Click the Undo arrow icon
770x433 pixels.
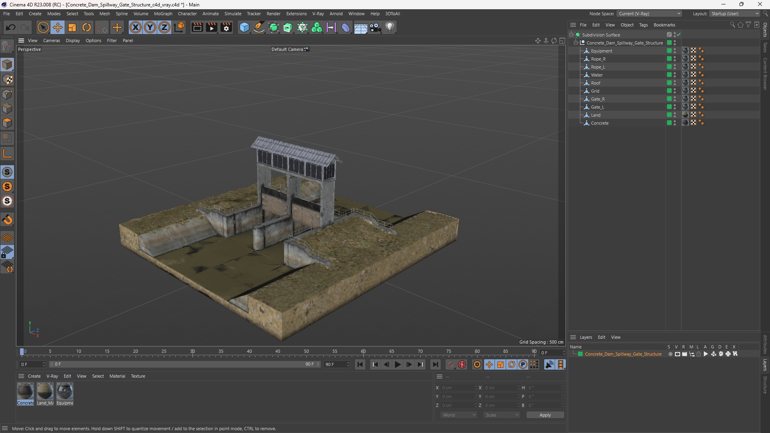(11, 27)
